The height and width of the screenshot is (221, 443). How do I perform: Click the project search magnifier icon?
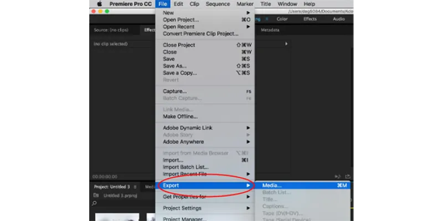tap(94, 203)
